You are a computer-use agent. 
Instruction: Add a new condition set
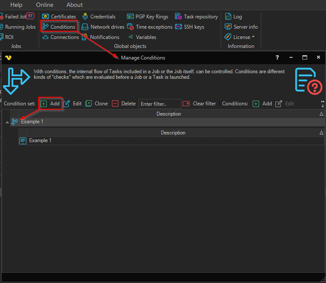[x=50, y=104]
